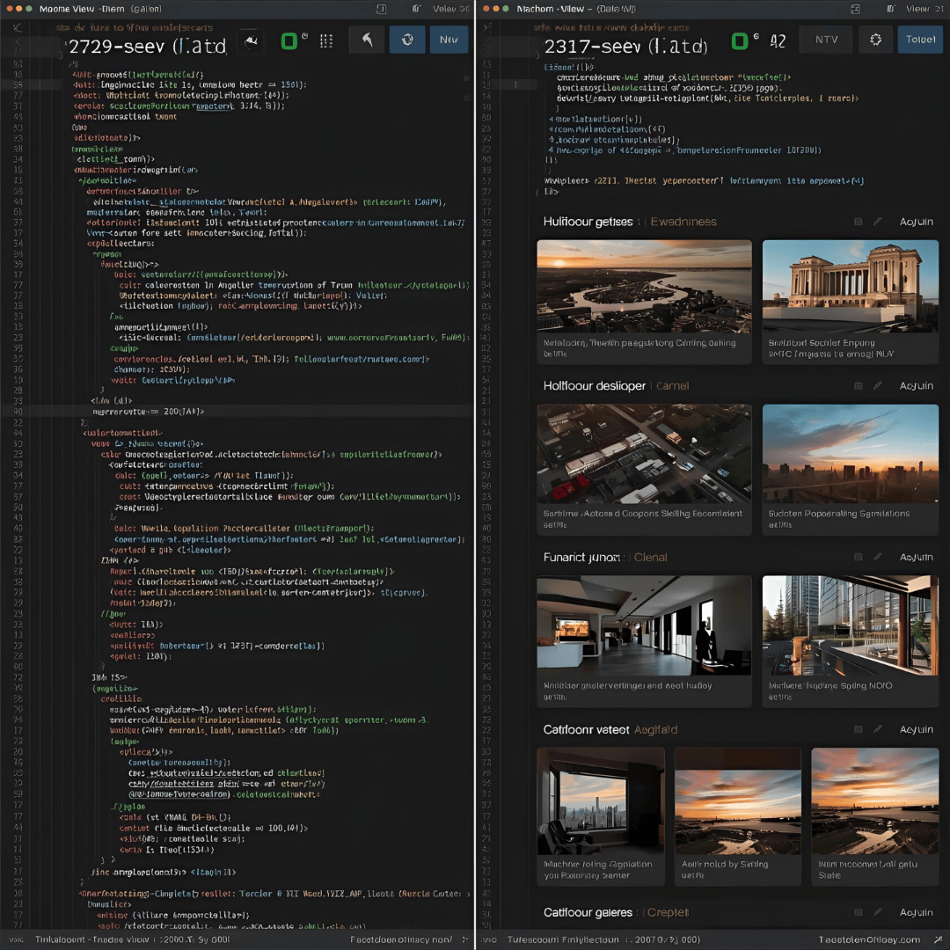Open the grid dots icon in left toolbar
The width and height of the screenshot is (950, 950).
pyautogui.click(x=326, y=40)
